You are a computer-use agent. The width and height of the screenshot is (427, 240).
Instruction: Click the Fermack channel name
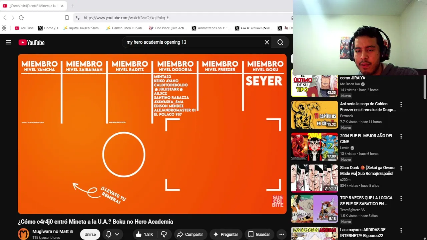[347, 116]
